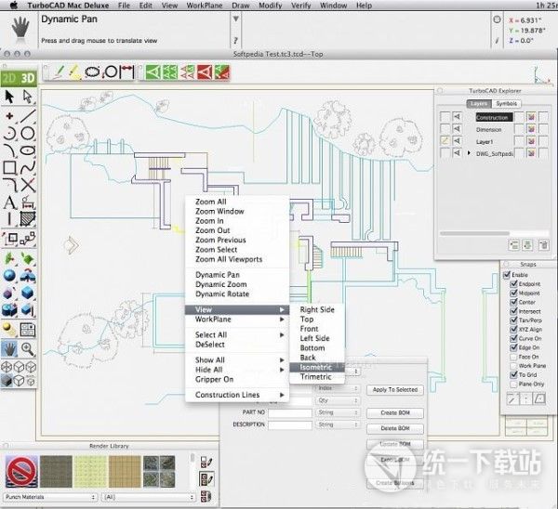Choose Isometric from the View submenu
The width and height of the screenshot is (558, 509).
pyautogui.click(x=317, y=367)
